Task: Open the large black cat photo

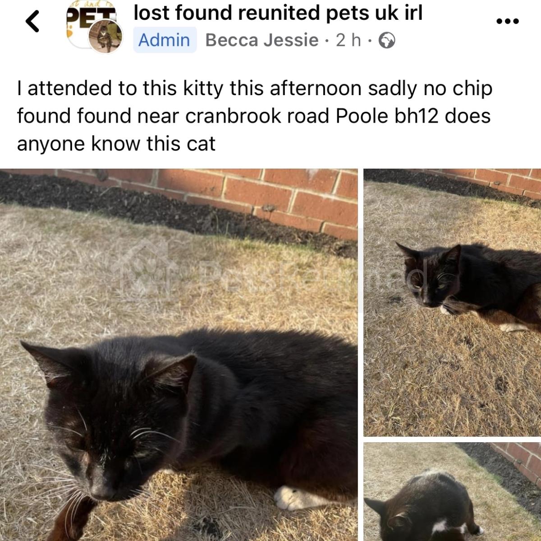Action: (x=179, y=355)
